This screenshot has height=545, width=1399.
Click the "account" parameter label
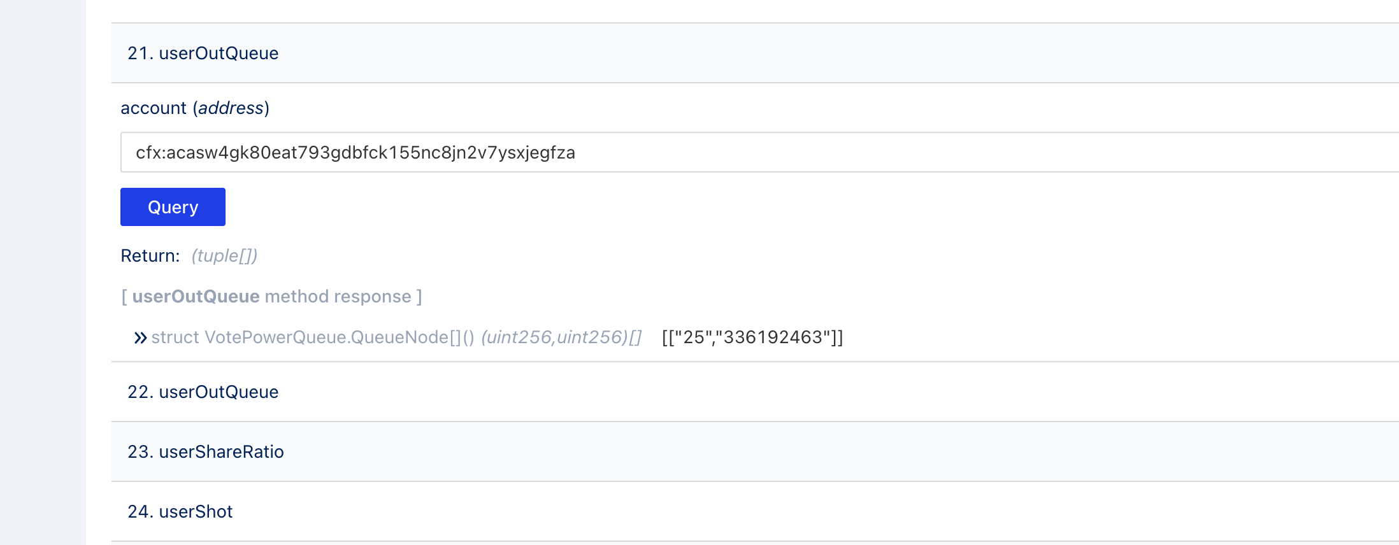tap(154, 108)
